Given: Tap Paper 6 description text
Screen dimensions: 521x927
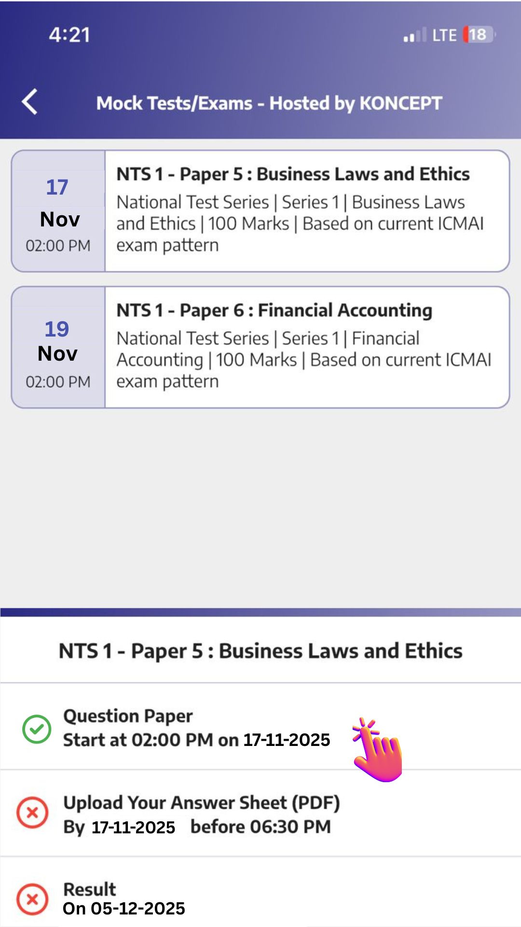Looking at the screenshot, I should click(x=303, y=360).
